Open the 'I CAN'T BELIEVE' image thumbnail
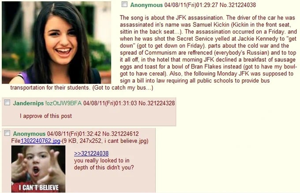Image resolution: width=300 pixels, height=193 pixels. pos(38,169)
